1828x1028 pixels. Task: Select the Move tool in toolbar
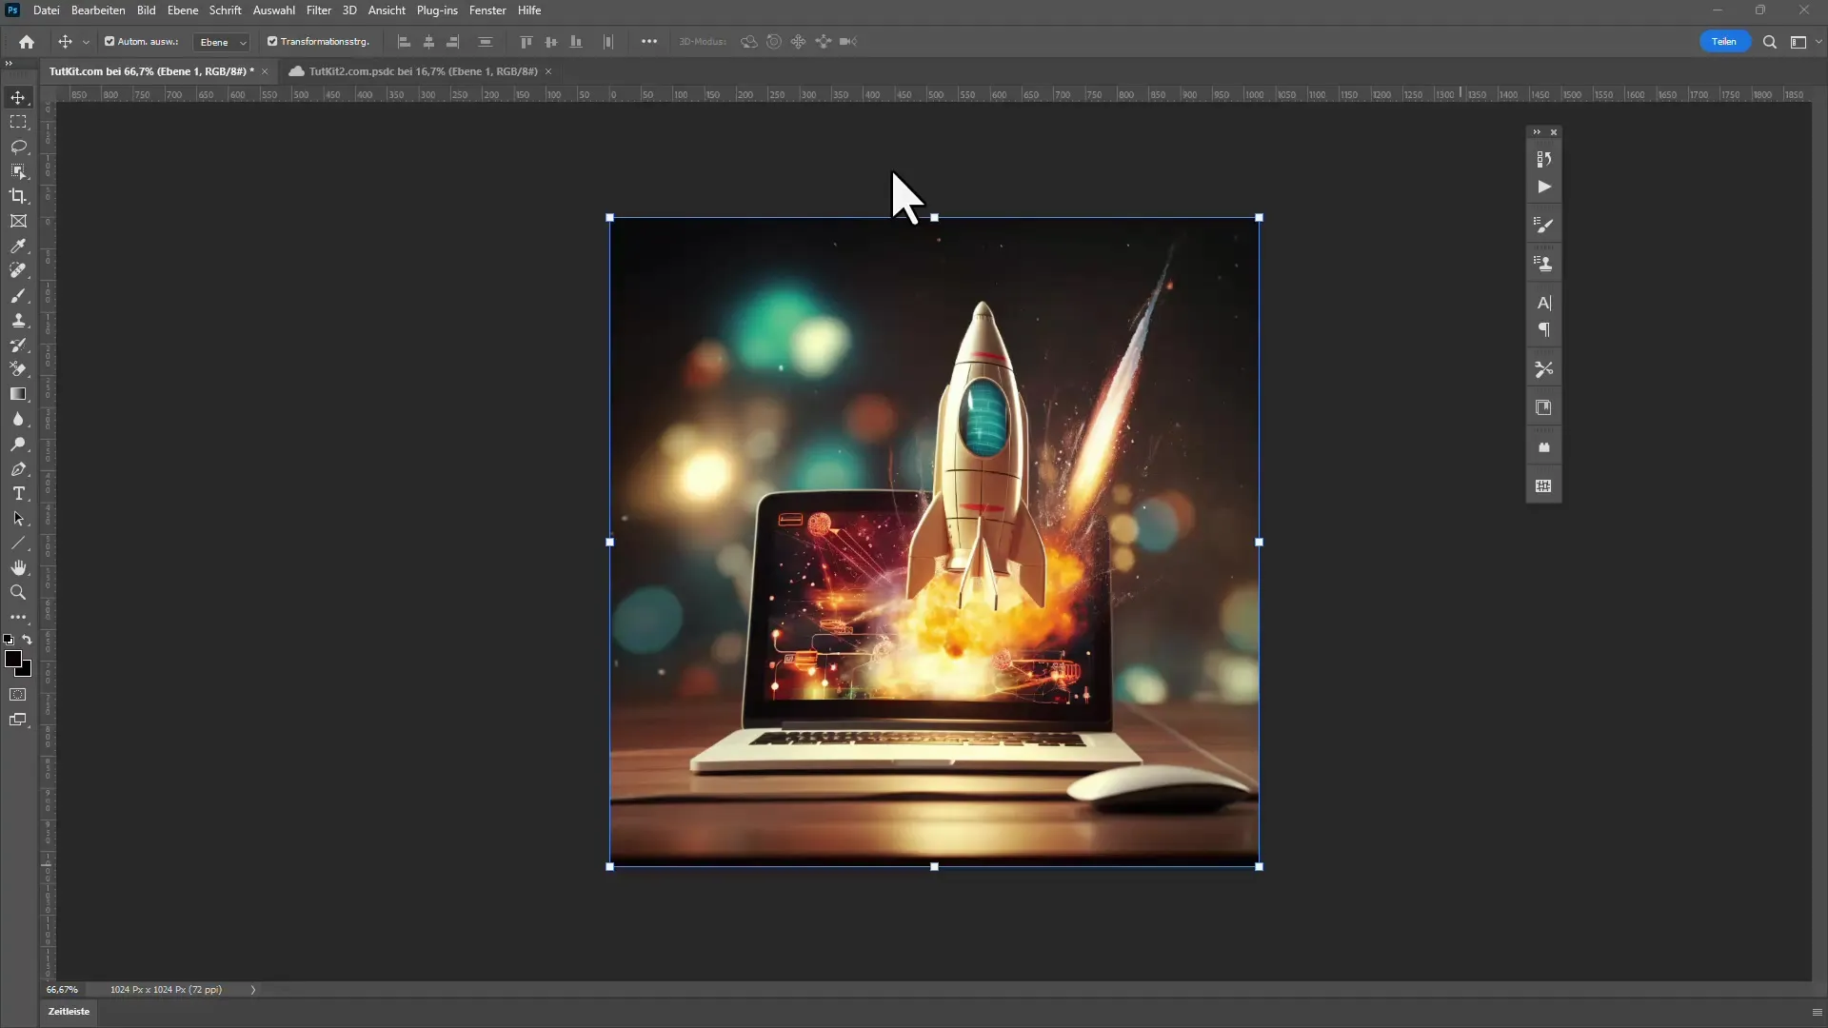[x=18, y=98]
